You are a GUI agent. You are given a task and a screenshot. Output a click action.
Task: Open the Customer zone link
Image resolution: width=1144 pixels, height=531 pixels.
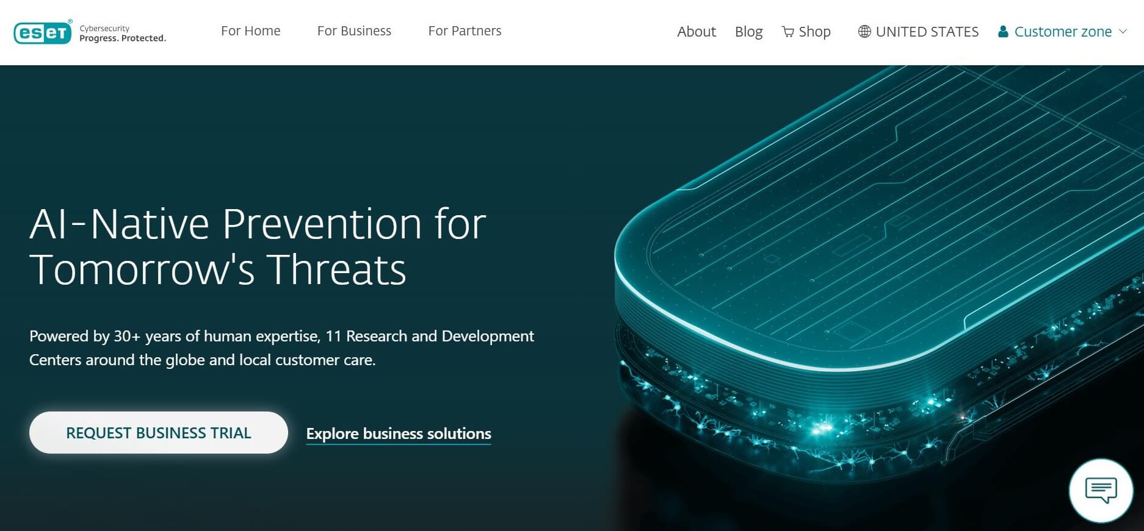click(1063, 32)
